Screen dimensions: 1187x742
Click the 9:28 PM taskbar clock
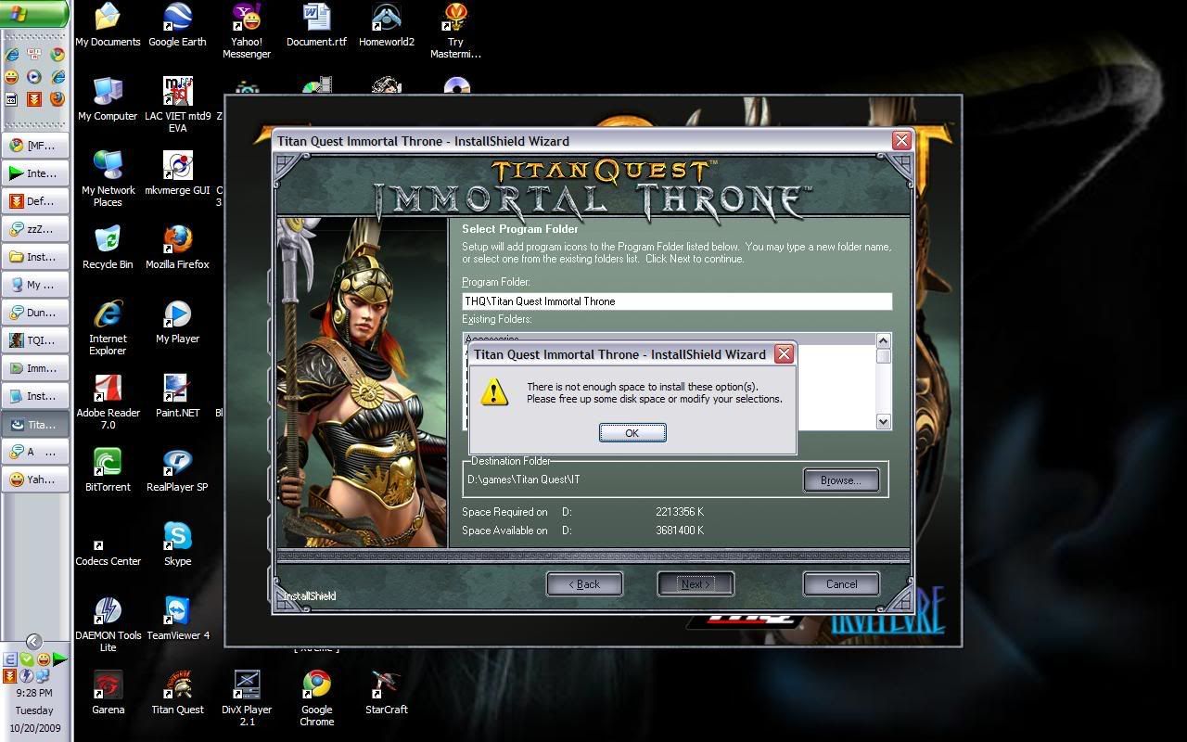(x=34, y=693)
